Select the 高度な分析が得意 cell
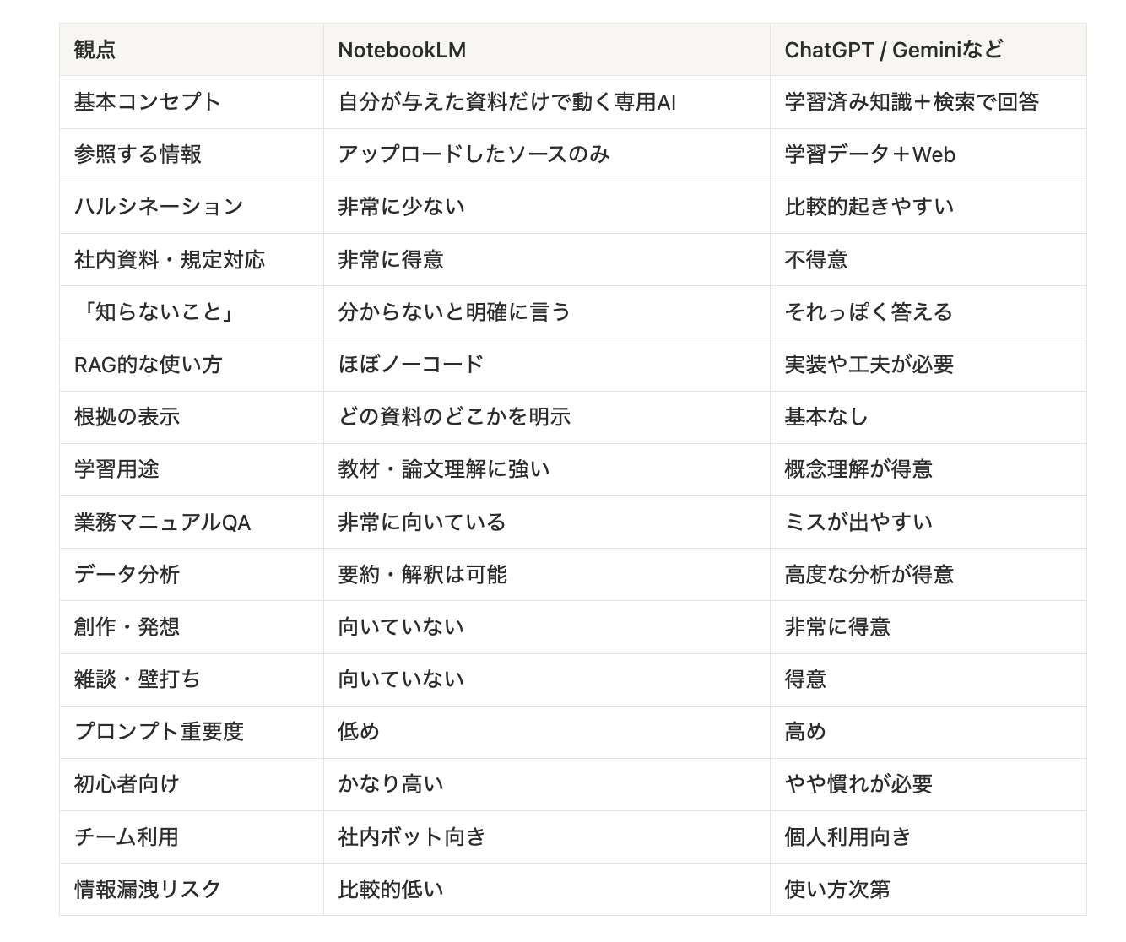 pyautogui.click(x=869, y=575)
